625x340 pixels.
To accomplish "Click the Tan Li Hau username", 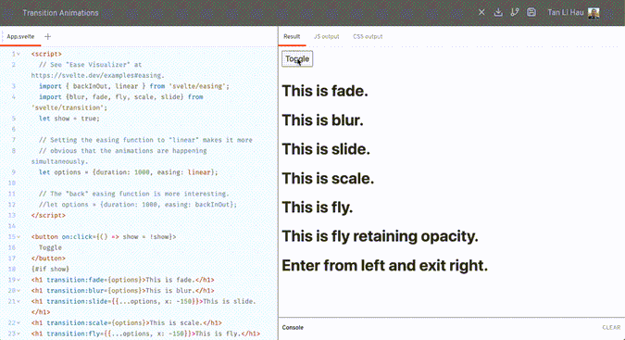I will coord(565,13).
